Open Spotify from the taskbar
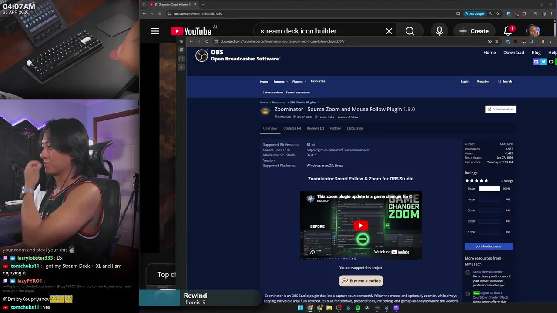The width and height of the screenshot is (557, 313). [358, 308]
